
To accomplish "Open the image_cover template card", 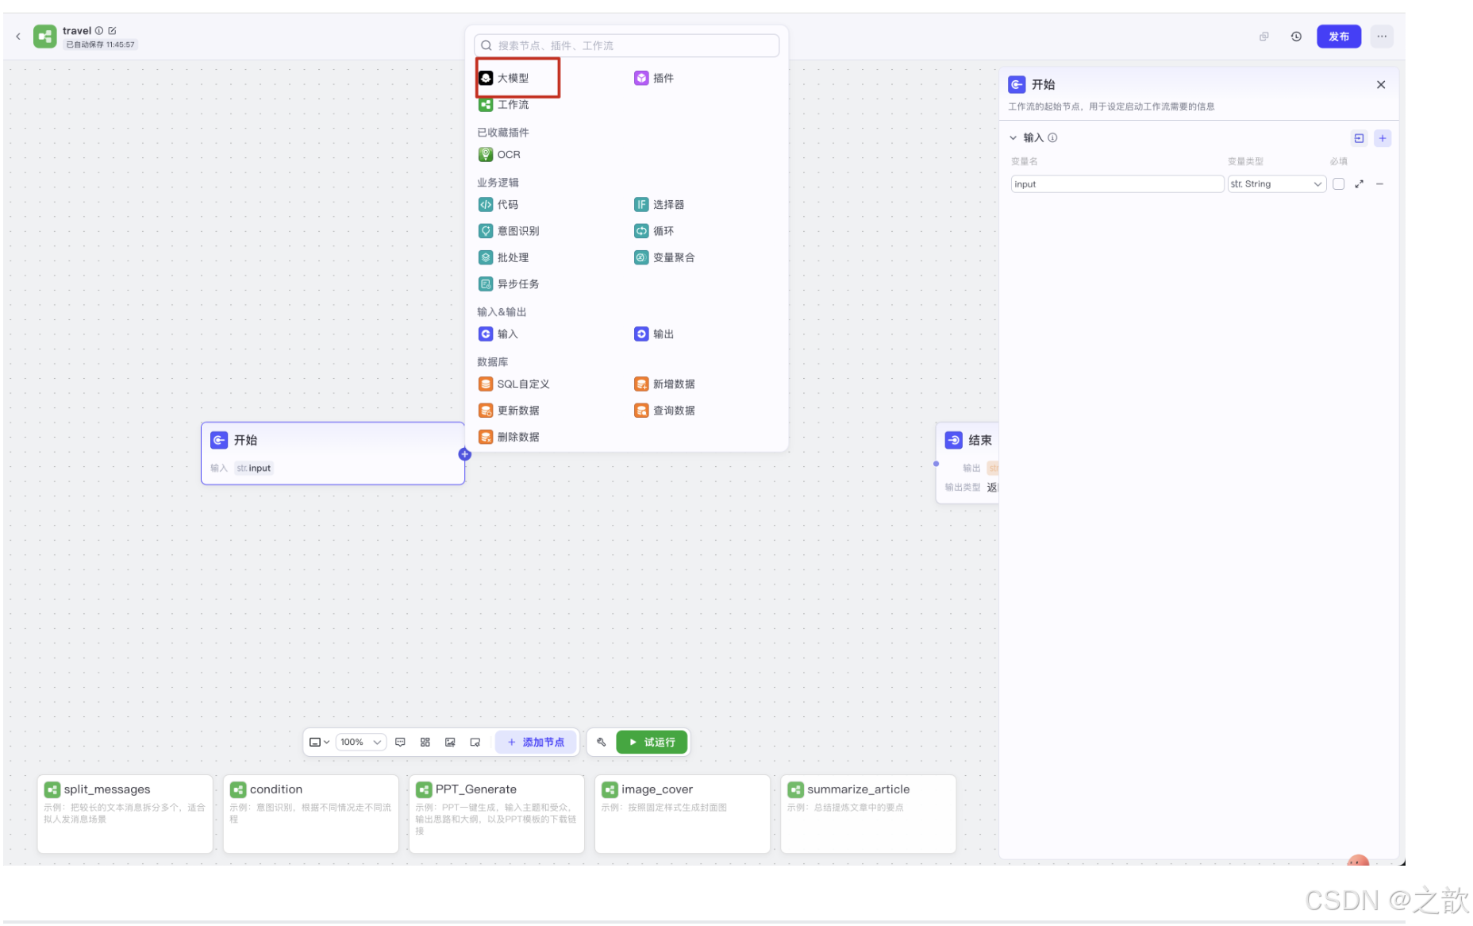I will 683,814.
